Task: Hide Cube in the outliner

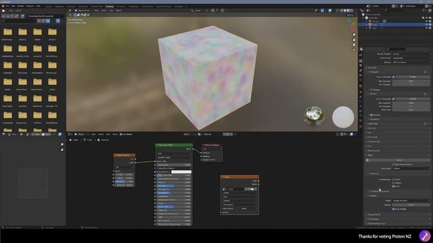Action: pos(427,24)
